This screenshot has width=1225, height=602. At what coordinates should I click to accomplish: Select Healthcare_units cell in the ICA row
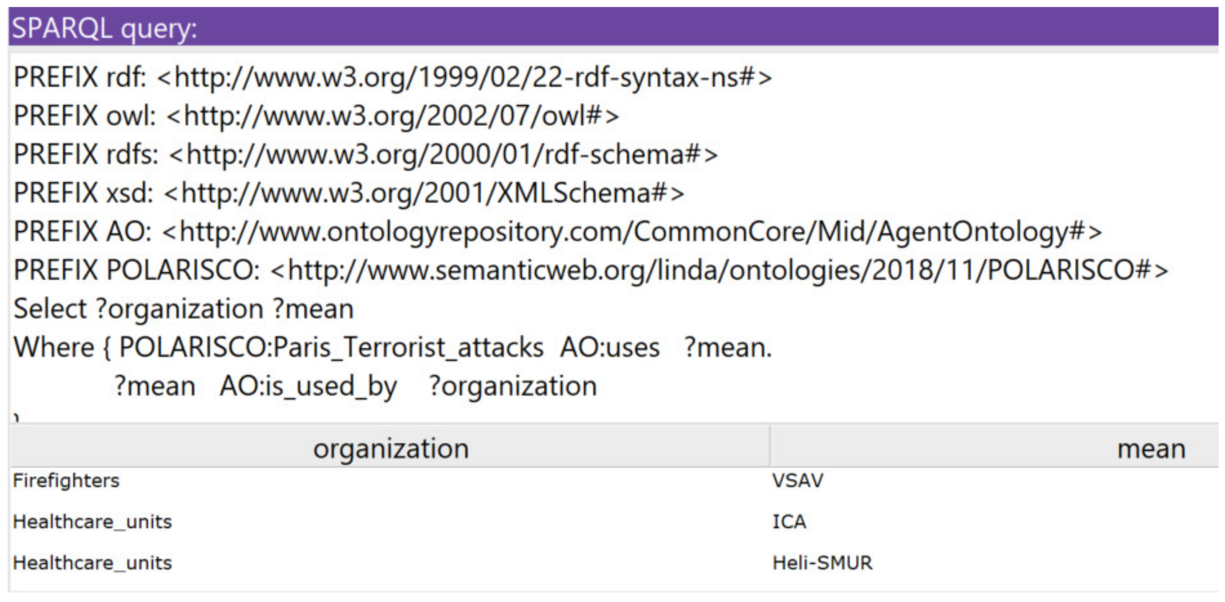coord(92,521)
